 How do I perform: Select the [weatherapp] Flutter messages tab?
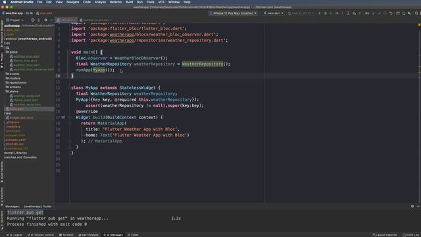pyautogui.click(x=37, y=206)
